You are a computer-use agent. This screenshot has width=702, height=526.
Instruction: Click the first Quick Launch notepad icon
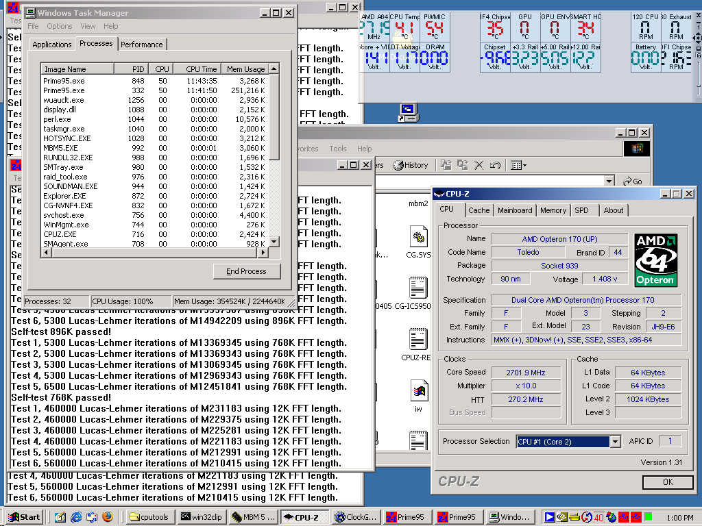pyautogui.click(x=60, y=517)
